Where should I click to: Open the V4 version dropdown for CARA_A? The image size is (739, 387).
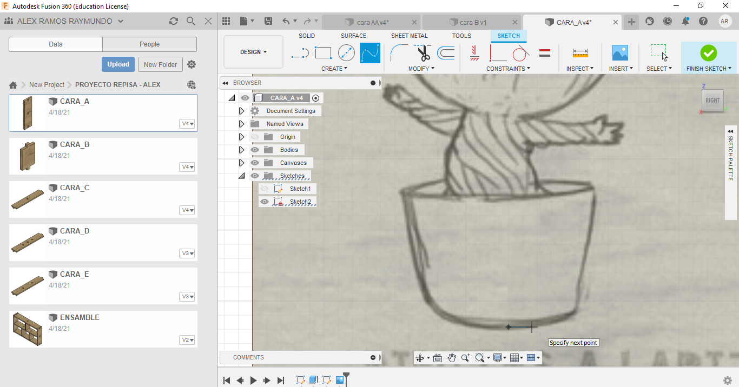pyautogui.click(x=187, y=124)
